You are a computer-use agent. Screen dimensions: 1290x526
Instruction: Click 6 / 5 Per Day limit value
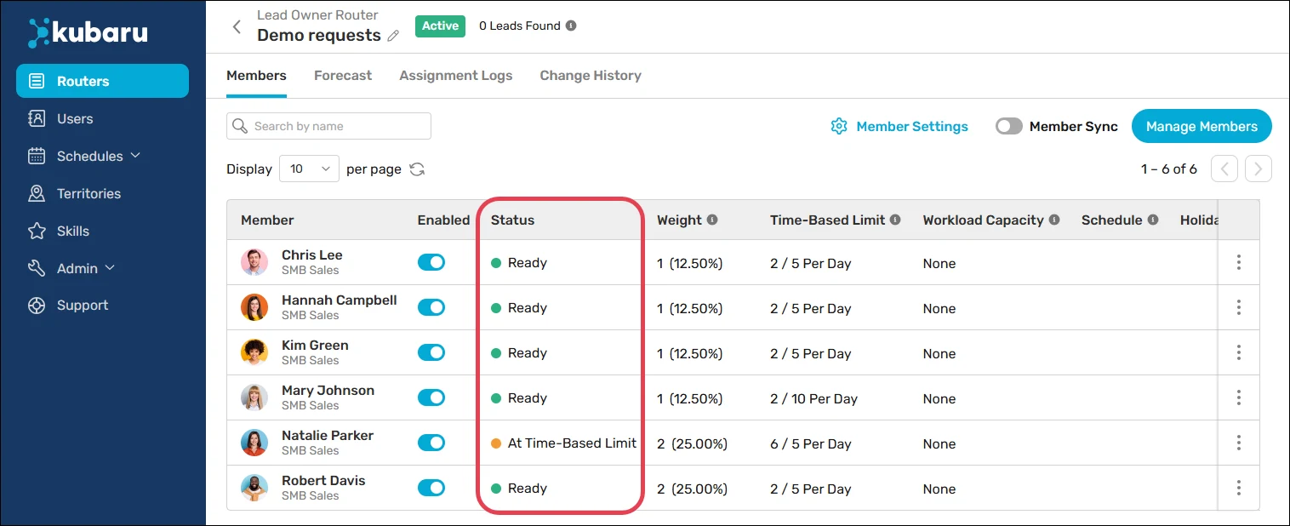811,443
